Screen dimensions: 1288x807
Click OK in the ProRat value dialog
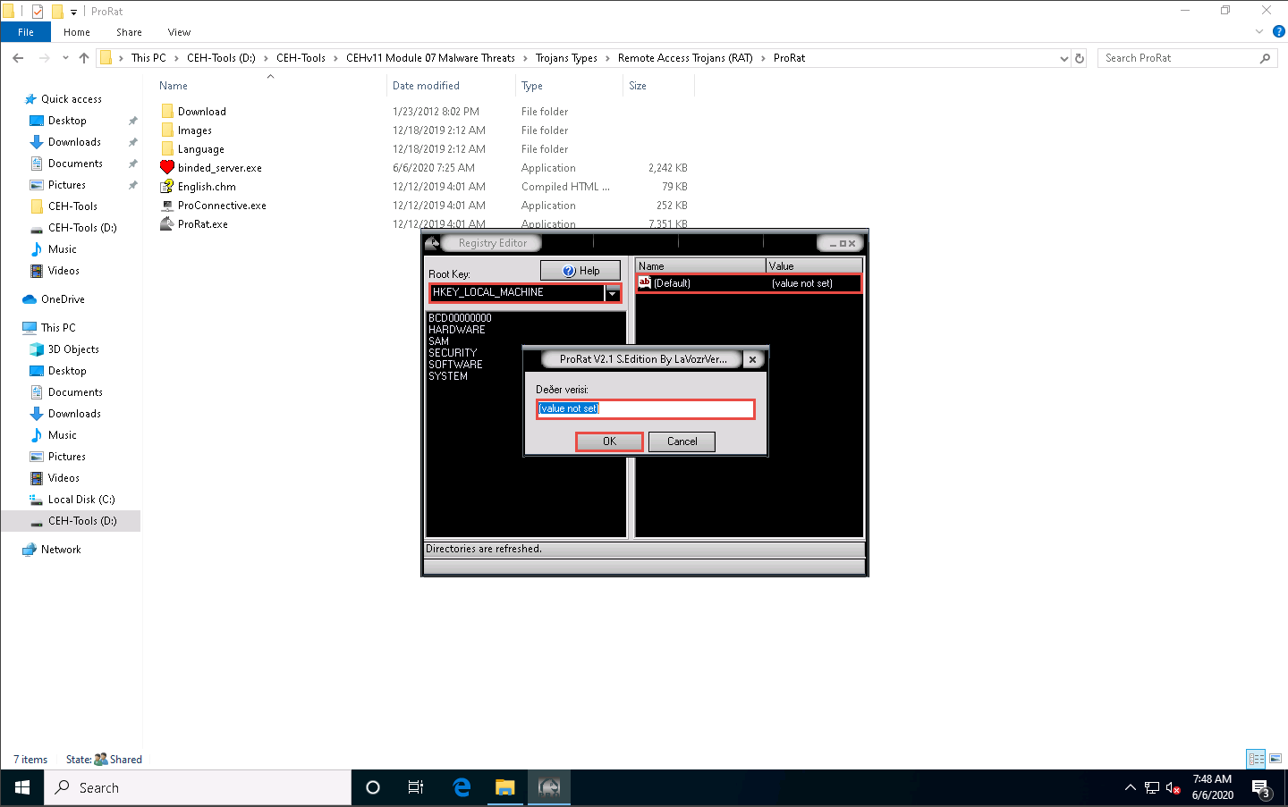click(x=609, y=441)
